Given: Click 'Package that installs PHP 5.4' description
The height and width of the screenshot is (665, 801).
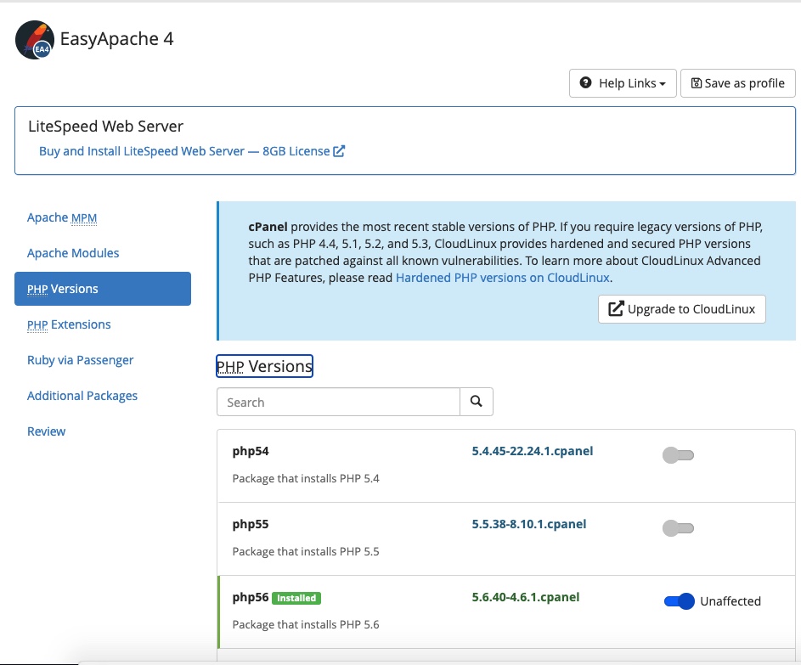Looking at the screenshot, I should point(306,478).
